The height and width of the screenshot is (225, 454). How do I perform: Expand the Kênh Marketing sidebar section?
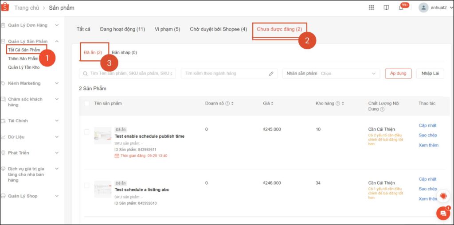(x=56, y=83)
